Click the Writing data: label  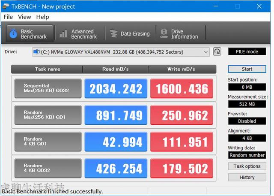241,148
